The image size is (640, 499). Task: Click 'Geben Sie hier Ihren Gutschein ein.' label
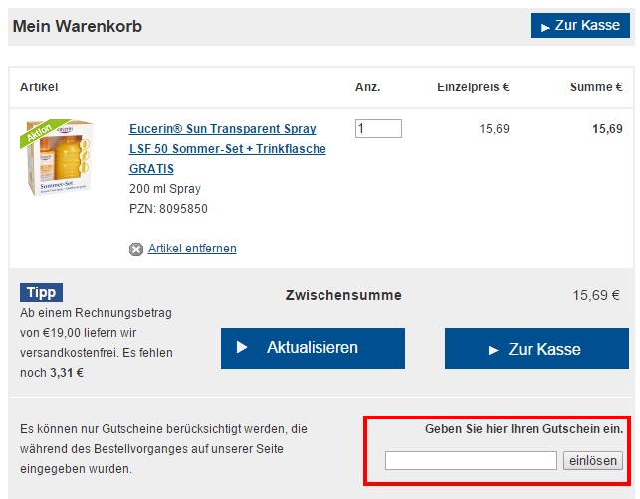pos(525,429)
